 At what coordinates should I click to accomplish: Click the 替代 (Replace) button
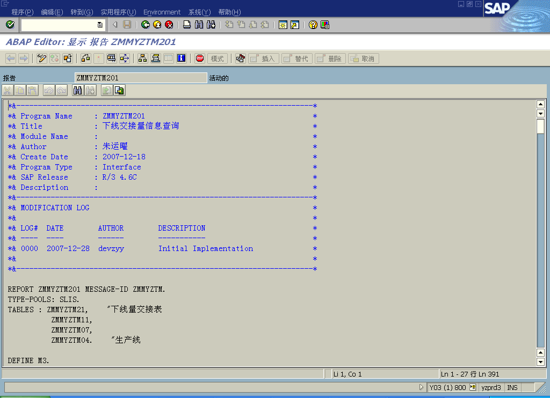coord(296,58)
